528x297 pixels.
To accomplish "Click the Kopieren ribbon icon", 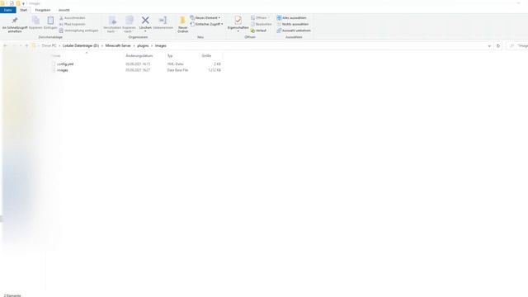I will point(35,21).
